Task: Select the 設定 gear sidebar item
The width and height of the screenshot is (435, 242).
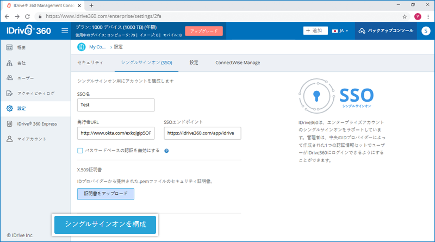Action: pyautogui.click(x=35, y=109)
